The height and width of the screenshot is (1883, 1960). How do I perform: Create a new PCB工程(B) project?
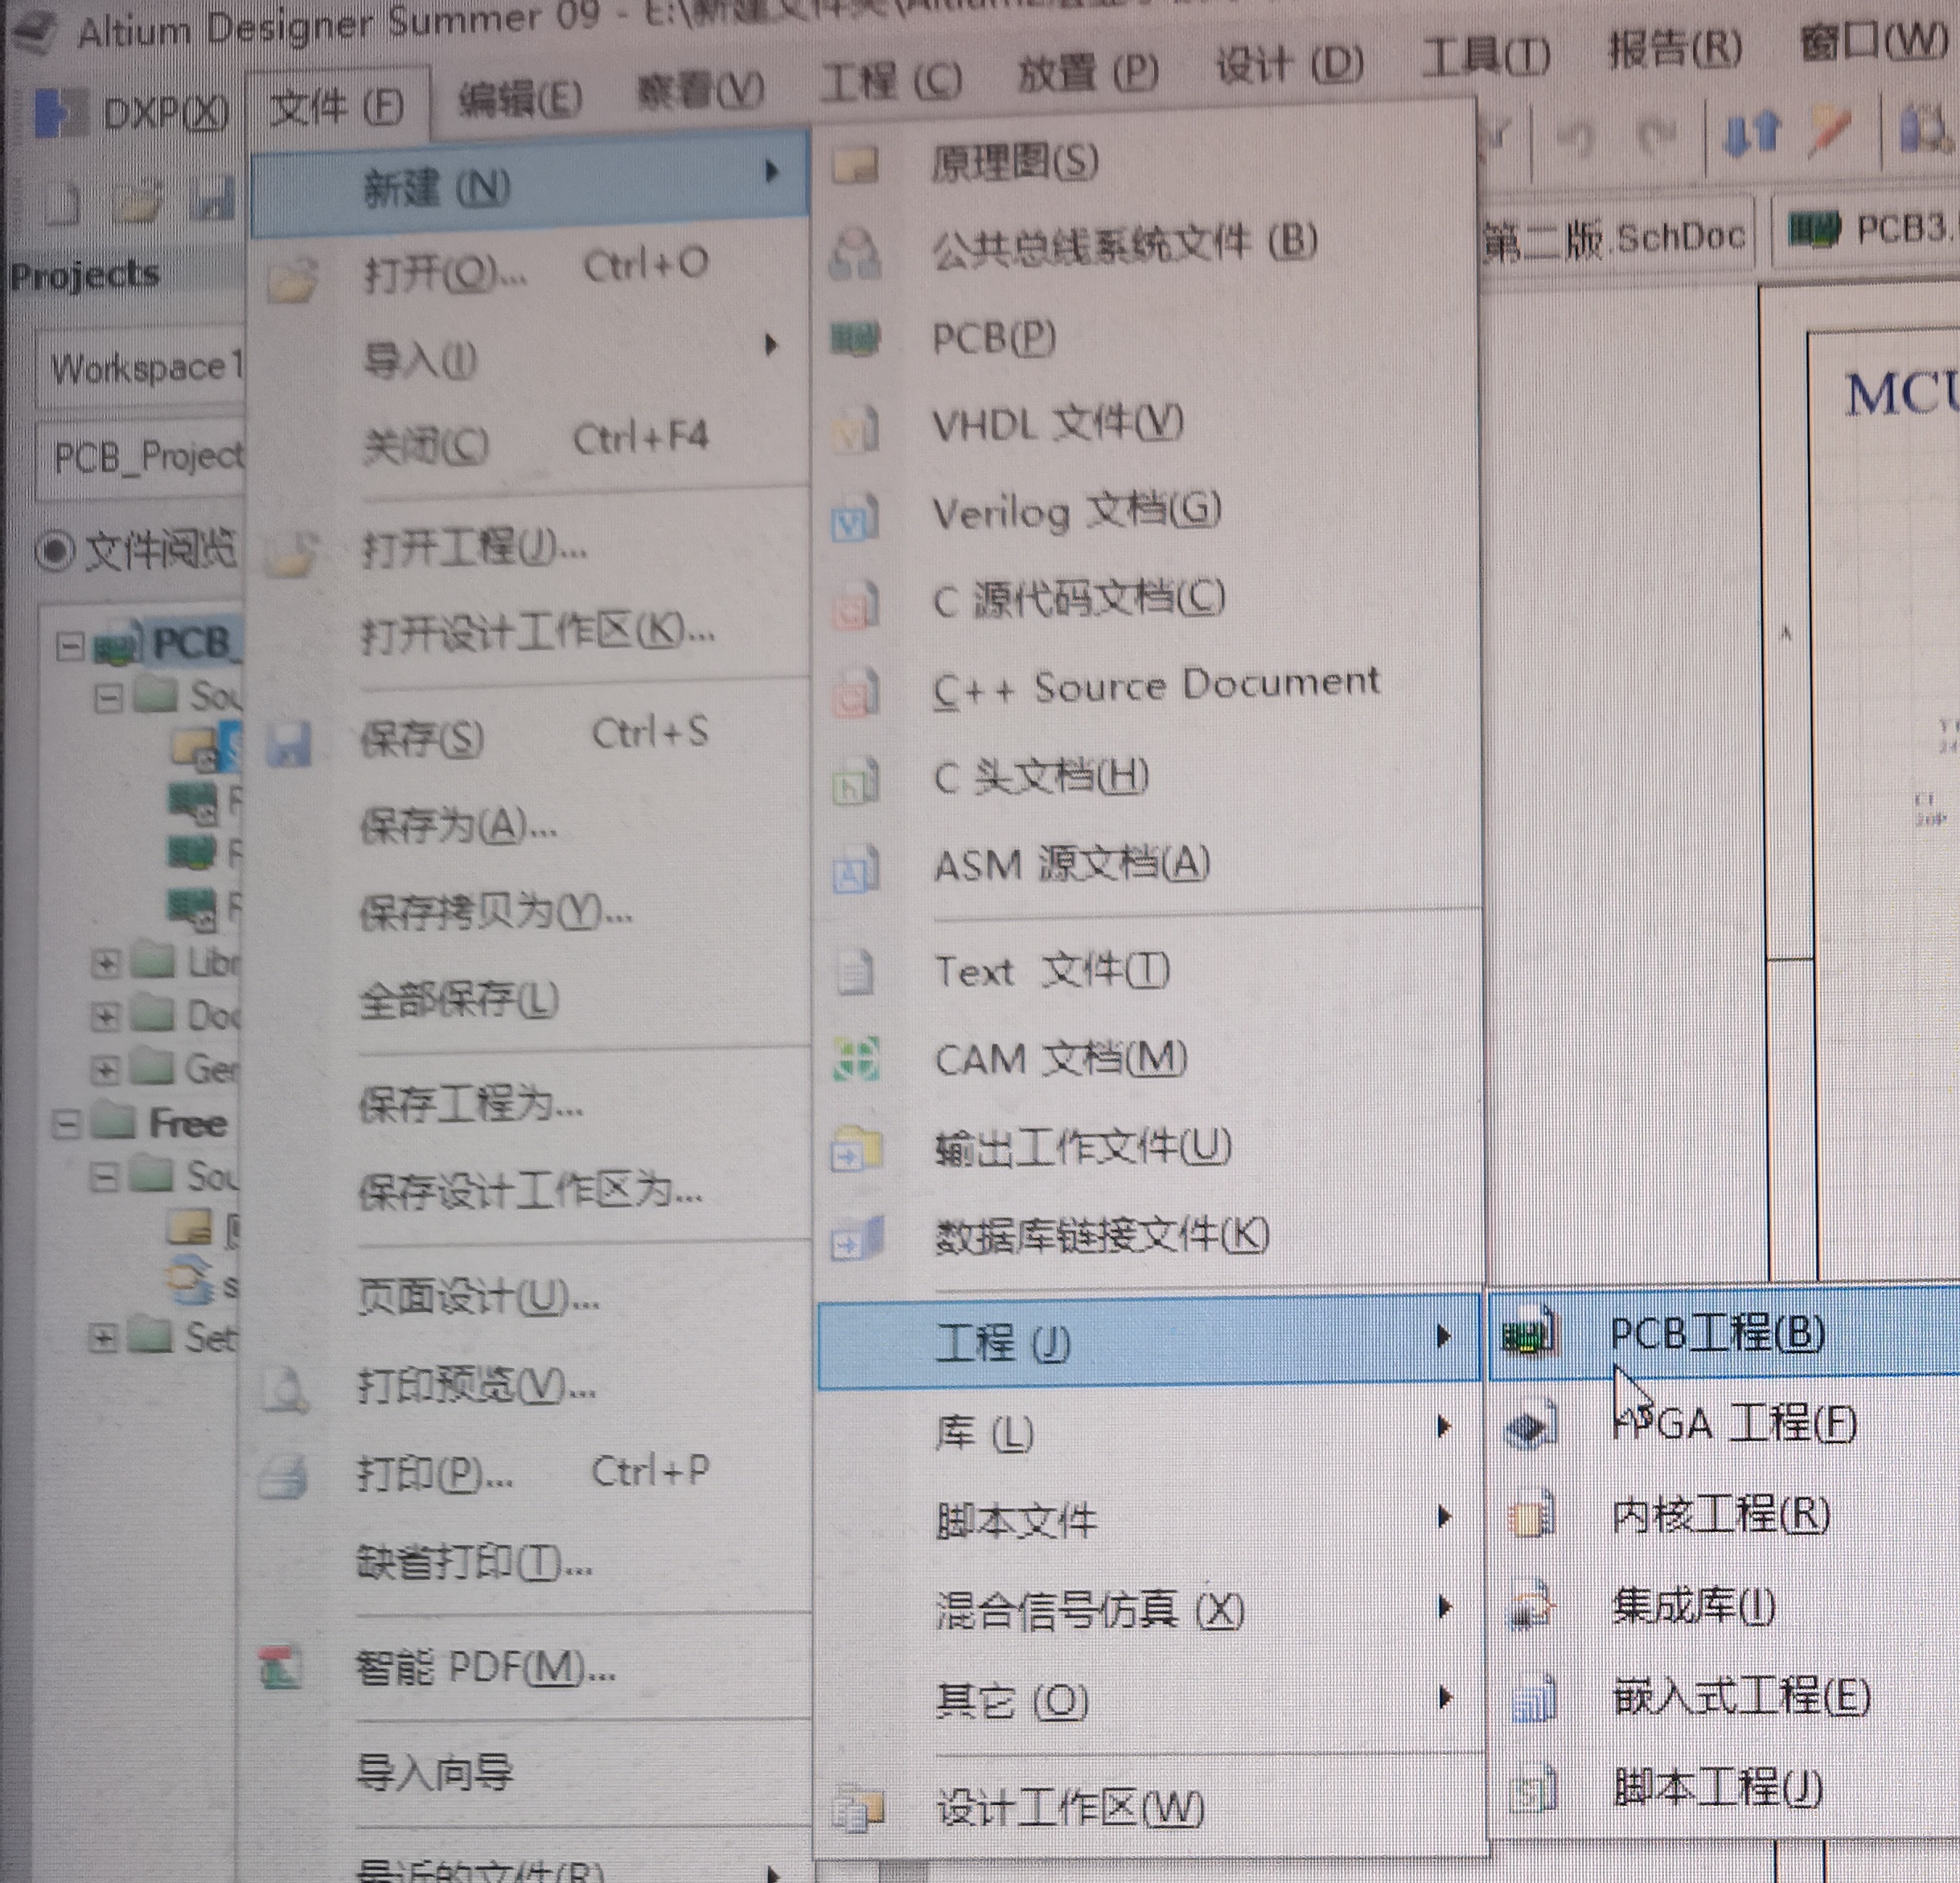1724,1333
